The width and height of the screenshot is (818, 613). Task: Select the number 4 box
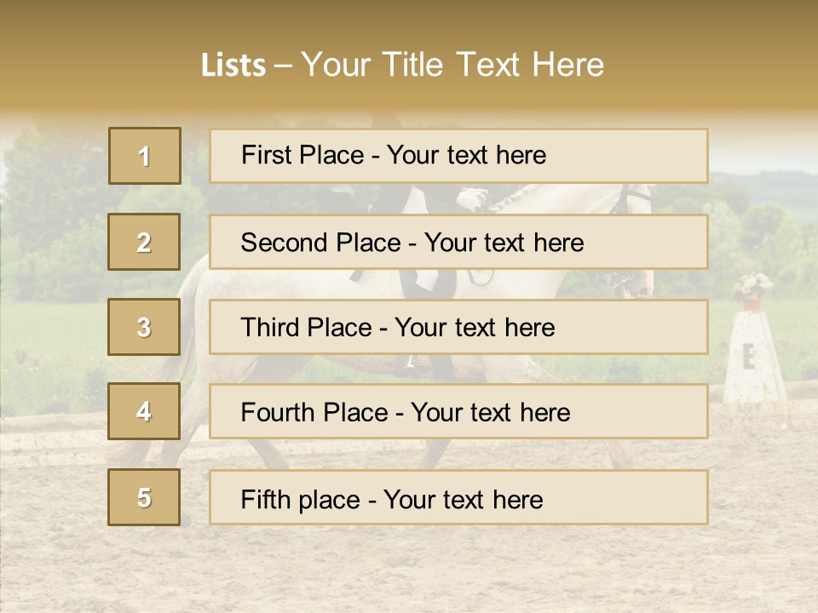click(144, 411)
